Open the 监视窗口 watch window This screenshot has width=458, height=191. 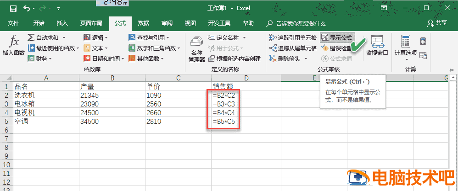(377, 45)
